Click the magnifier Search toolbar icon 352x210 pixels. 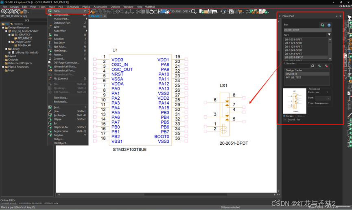[x=193, y=11]
